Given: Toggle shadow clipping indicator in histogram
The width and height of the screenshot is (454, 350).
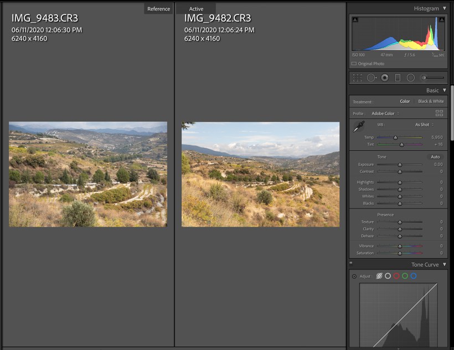Looking at the screenshot, I should tap(355, 20).
